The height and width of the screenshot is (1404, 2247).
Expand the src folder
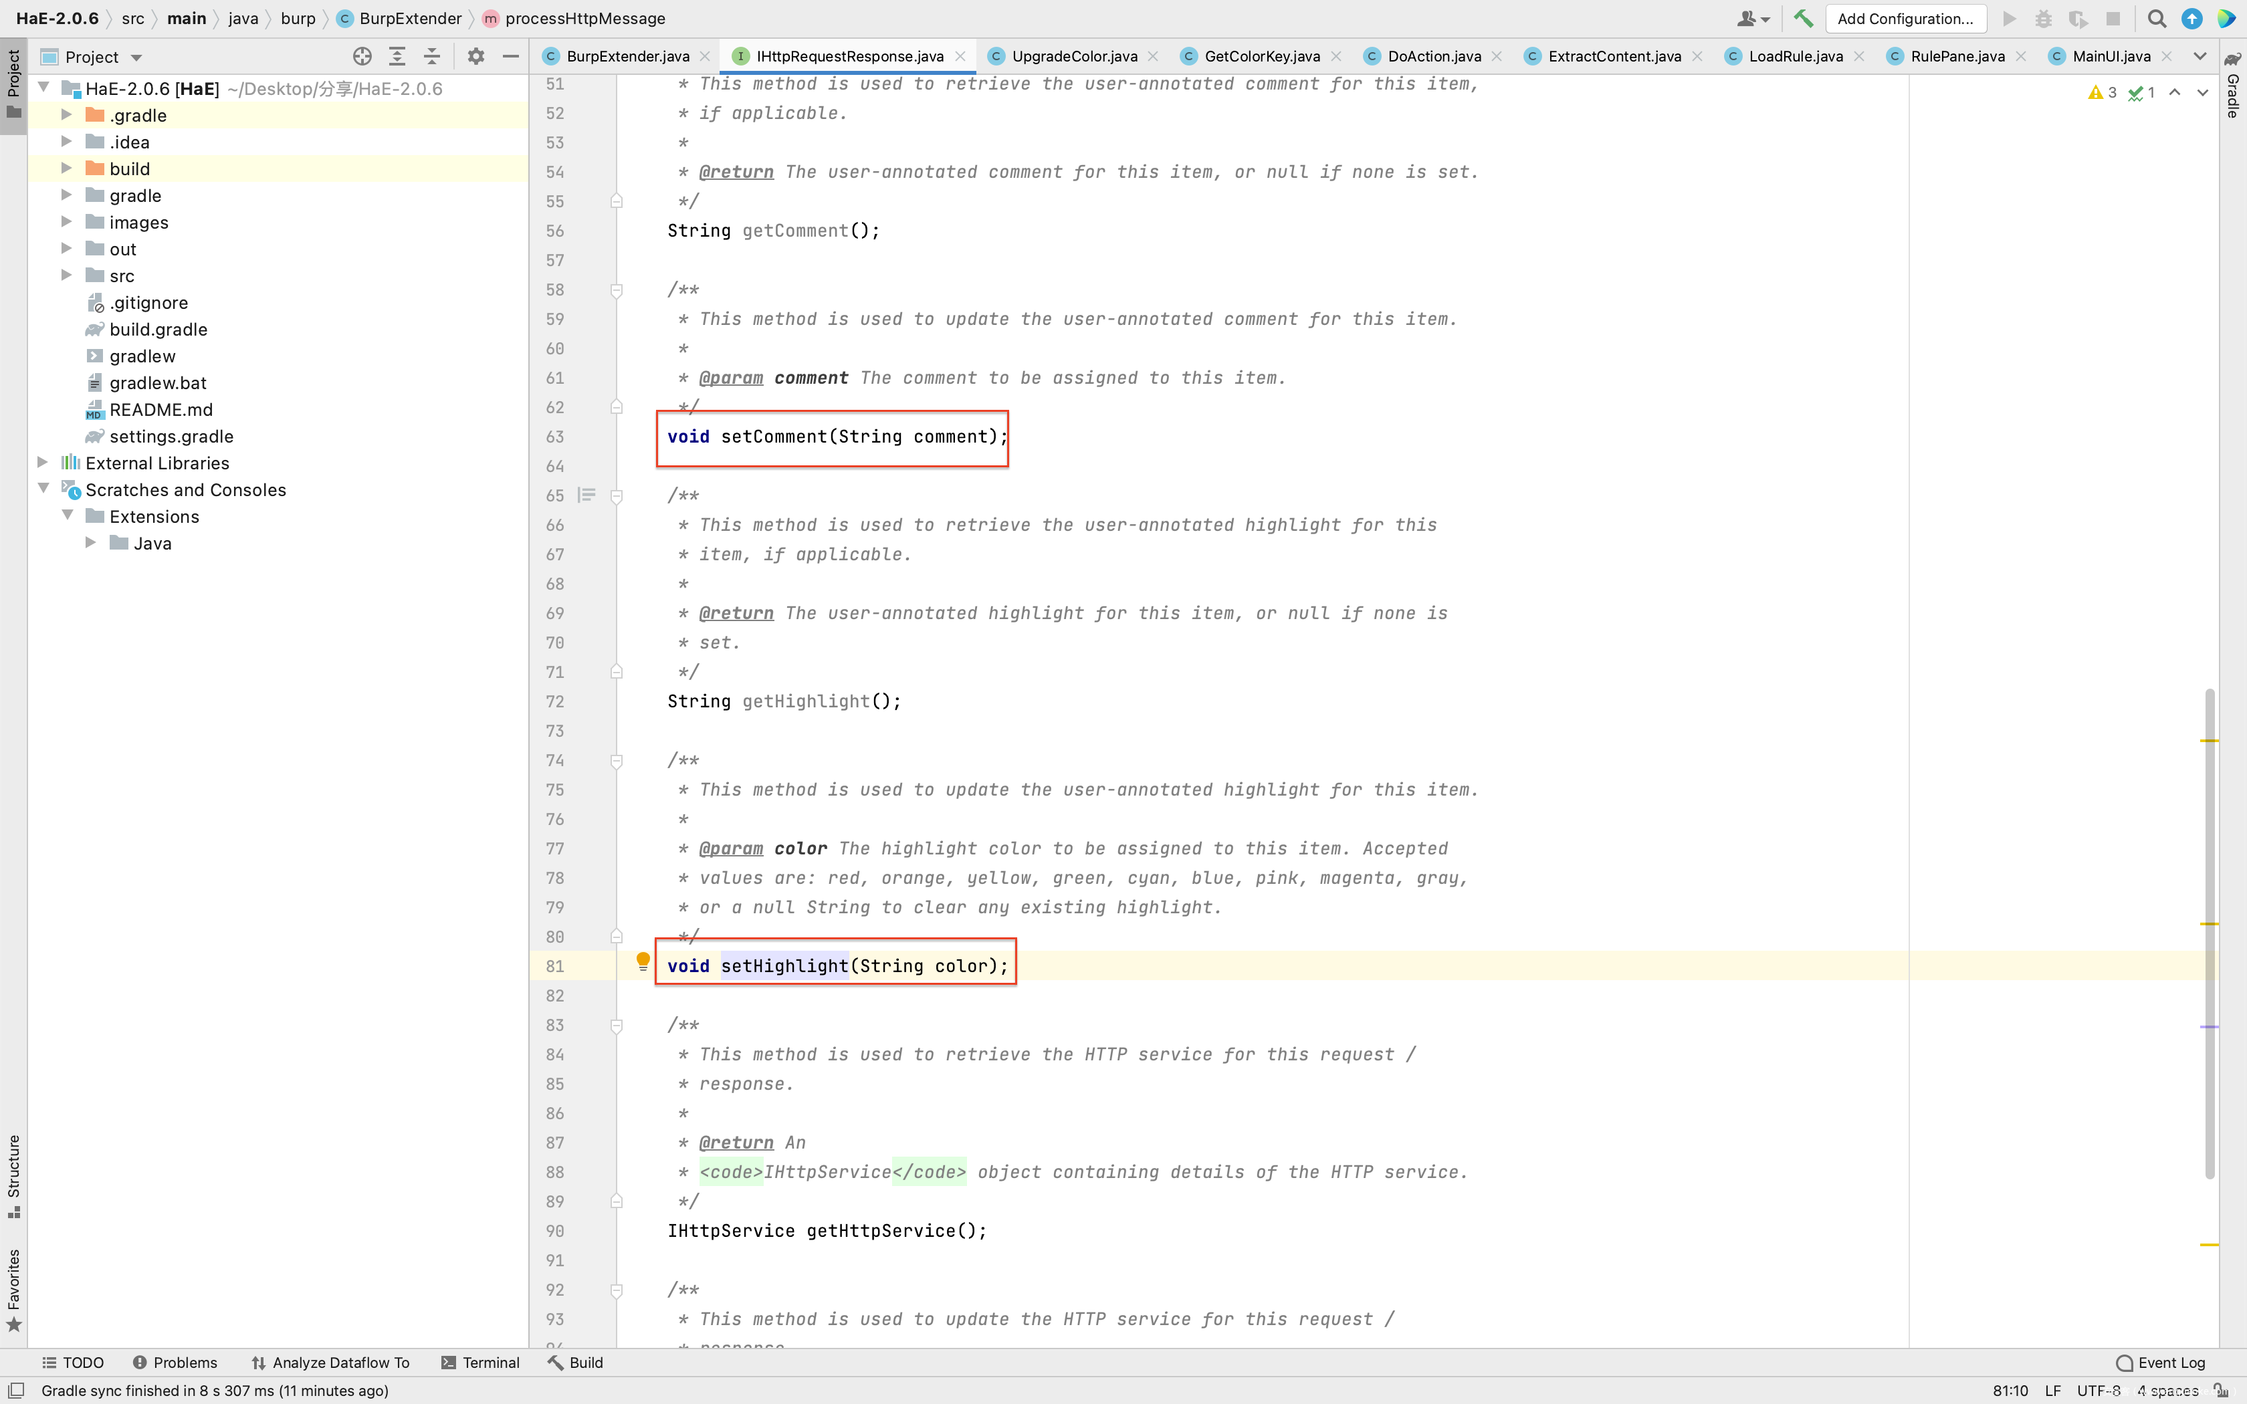[x=67, y=275]
